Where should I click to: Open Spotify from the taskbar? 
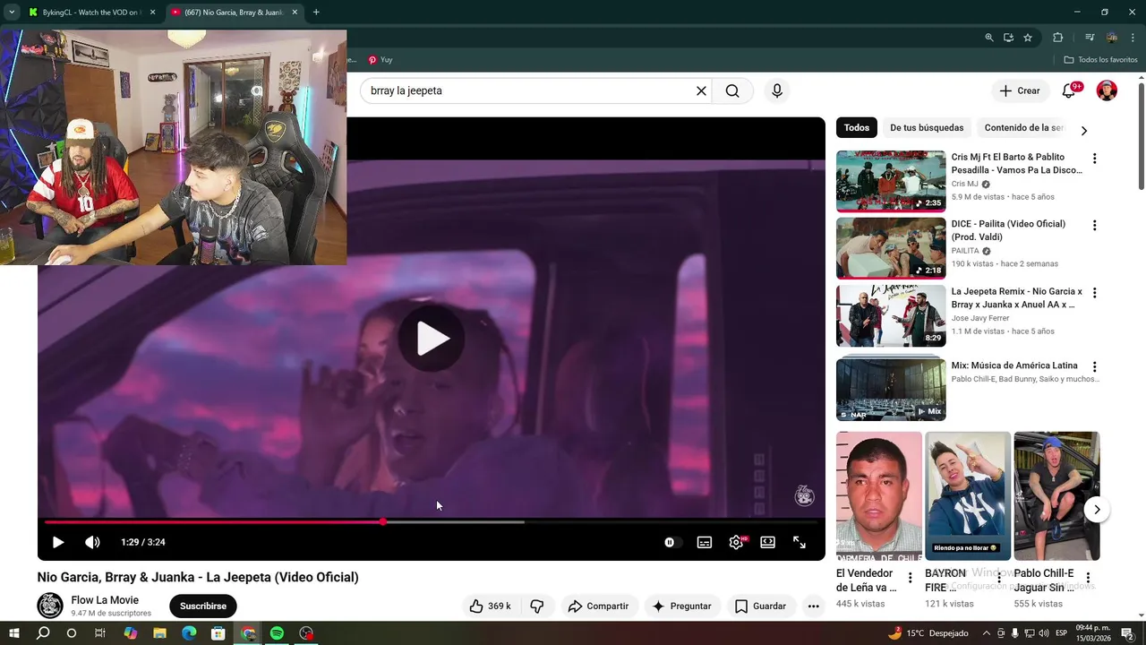tap(277, 633)
